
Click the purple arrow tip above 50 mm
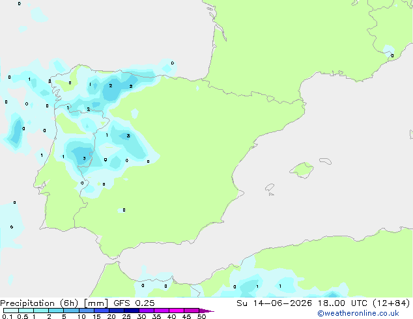pos(206,311)
